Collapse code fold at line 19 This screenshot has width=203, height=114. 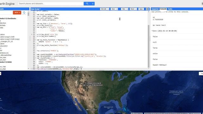coord(36,27)
